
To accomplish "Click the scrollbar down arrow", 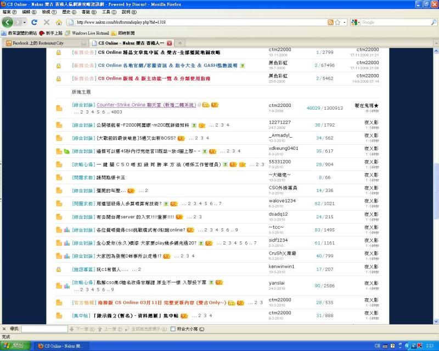I will 436,321.
